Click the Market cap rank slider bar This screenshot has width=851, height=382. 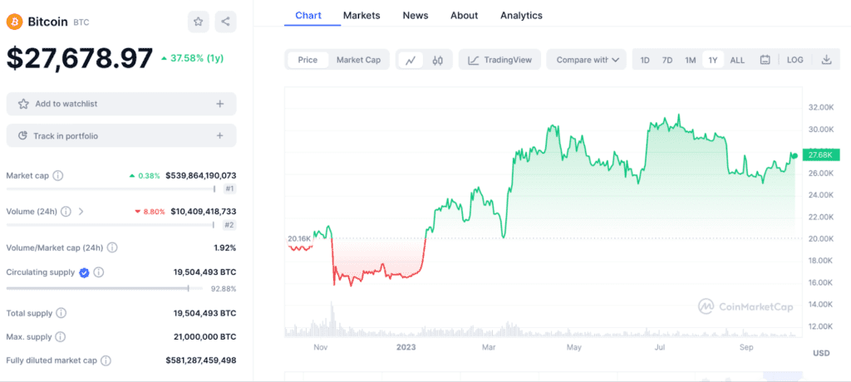click(111, 189)
